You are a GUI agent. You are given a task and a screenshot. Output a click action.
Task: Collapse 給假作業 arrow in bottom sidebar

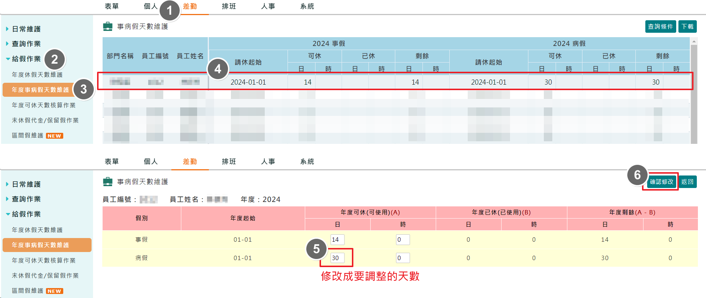(8, 214)
